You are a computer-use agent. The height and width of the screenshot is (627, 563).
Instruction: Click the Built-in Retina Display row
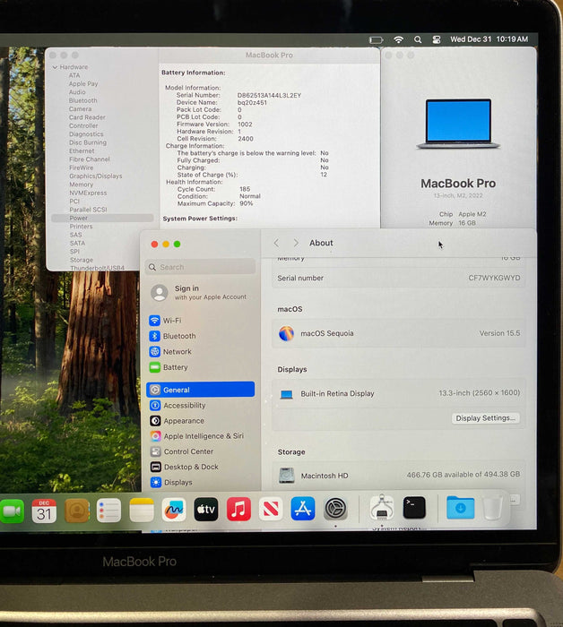click(x=399, y=393)
